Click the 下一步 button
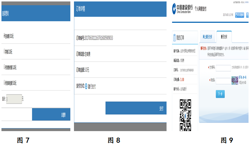This screenshot has width=250, height=146. tap(220, 94)
